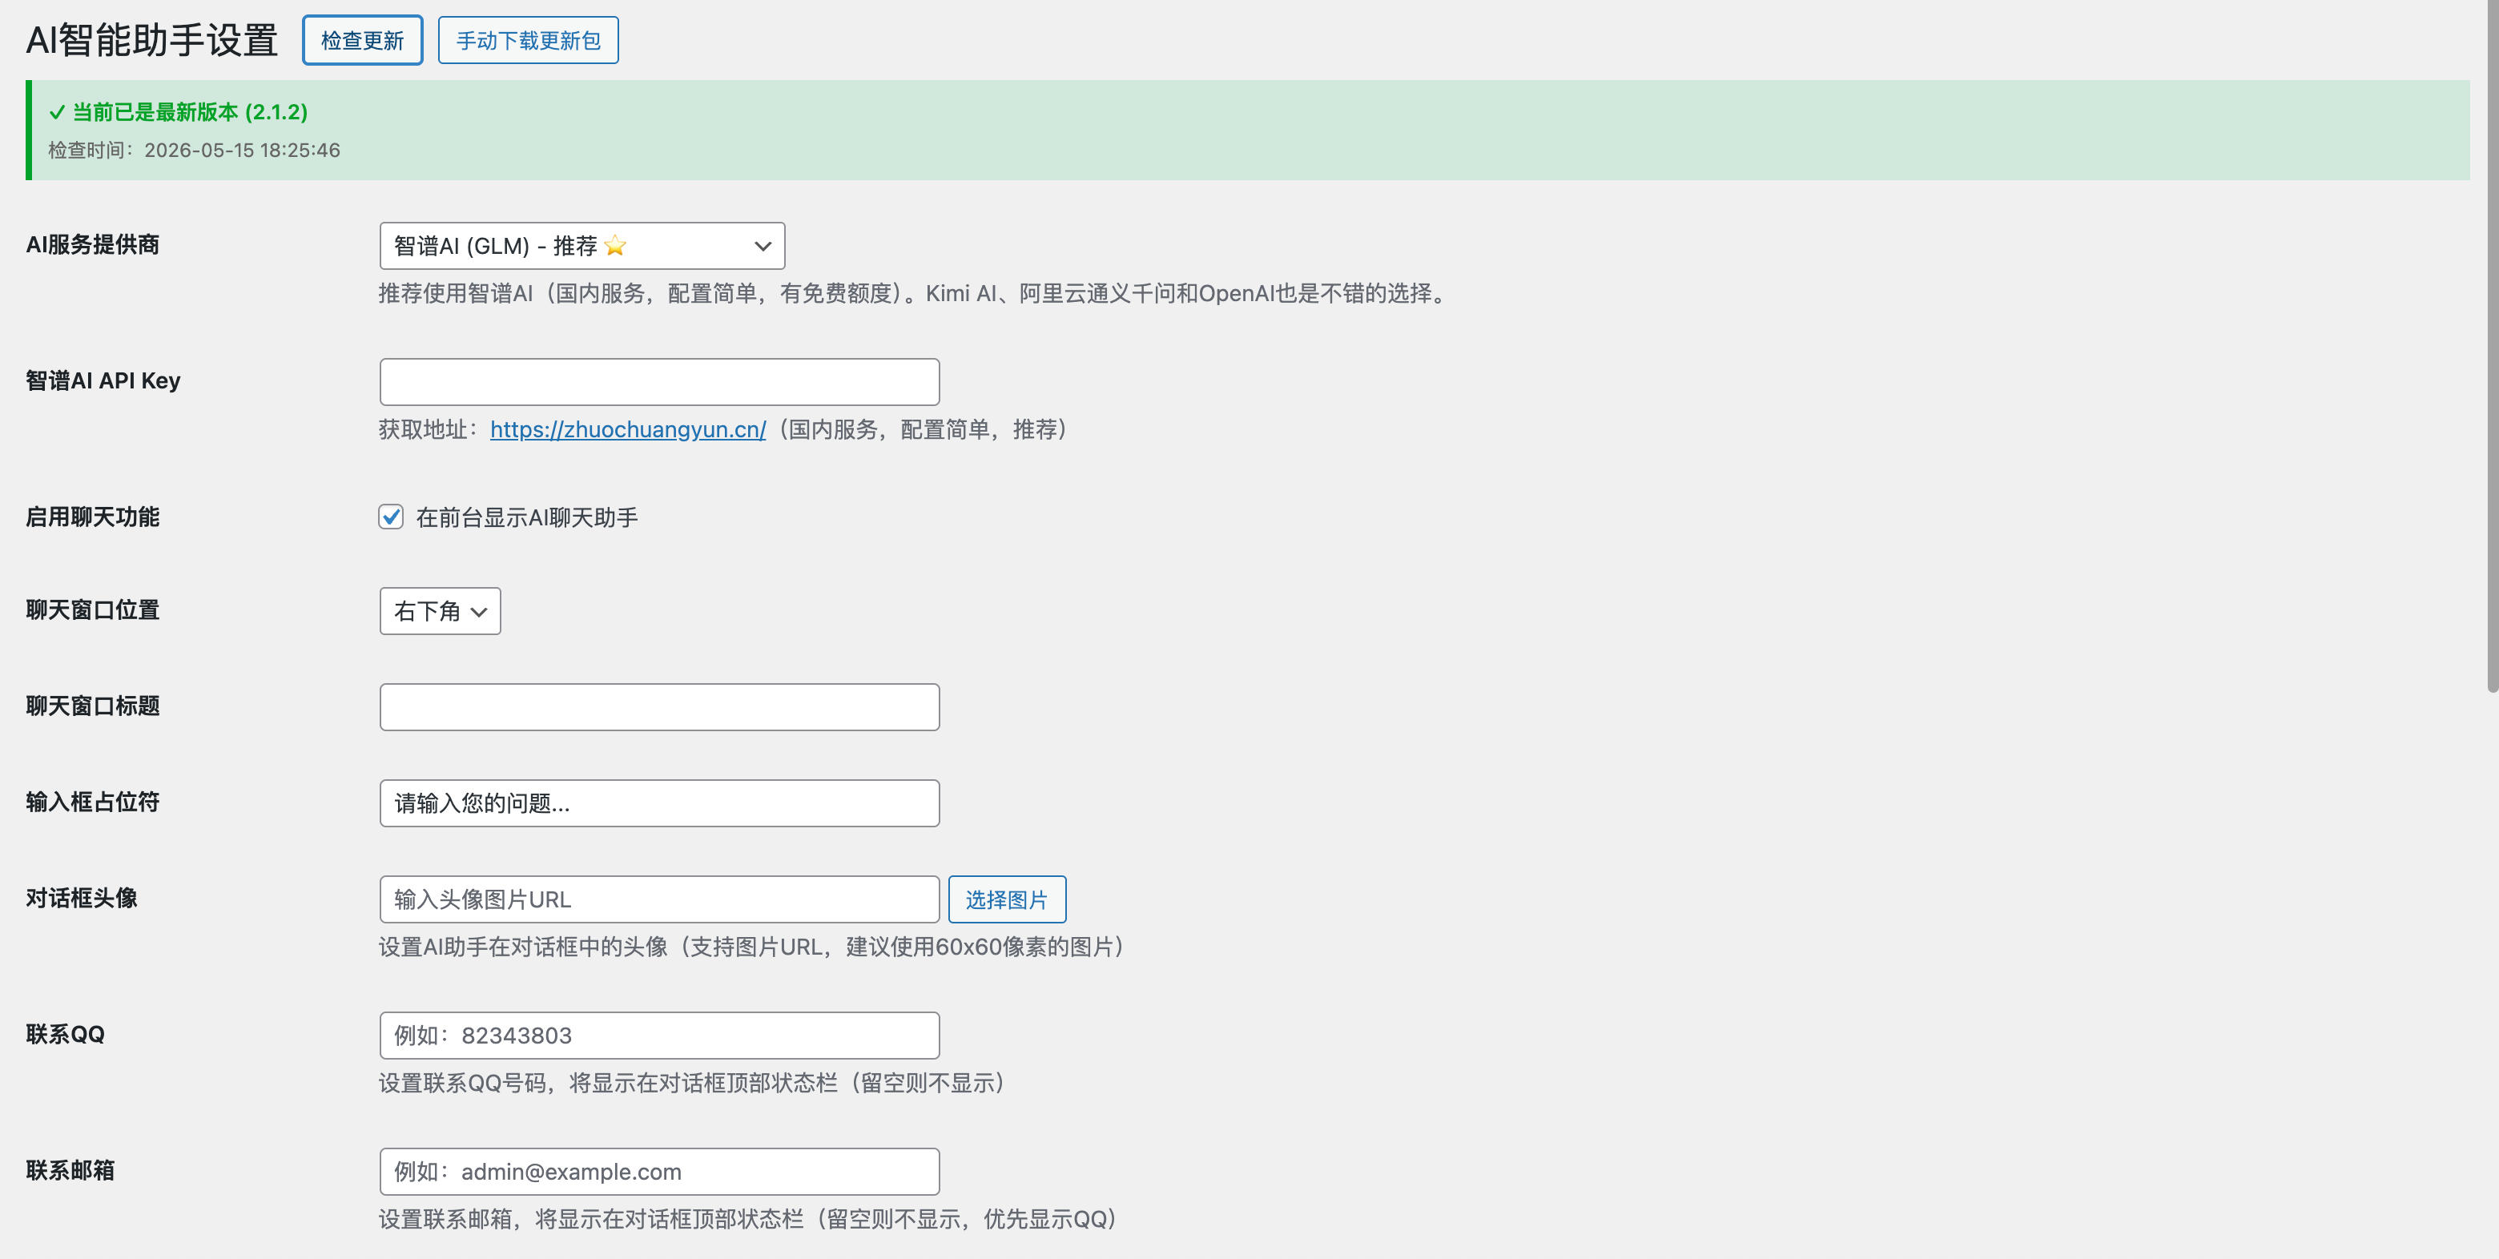Click the 手动下载更新包 button

pyautogui.click(x=528, y=41)
